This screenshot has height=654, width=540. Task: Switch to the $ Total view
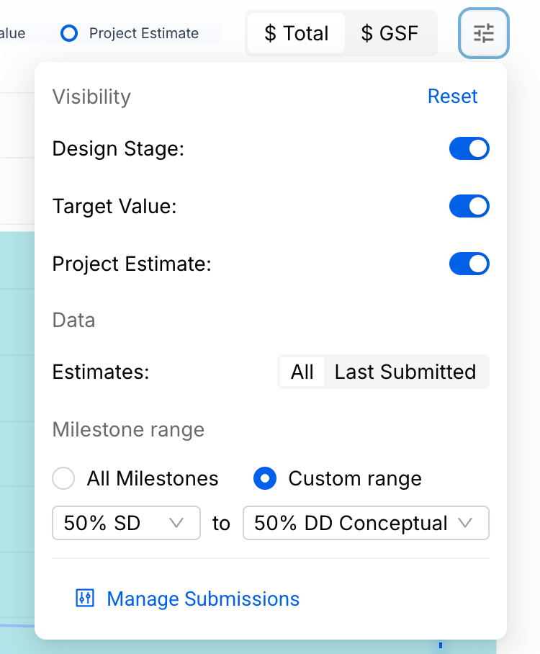click(x=296, y=33)
